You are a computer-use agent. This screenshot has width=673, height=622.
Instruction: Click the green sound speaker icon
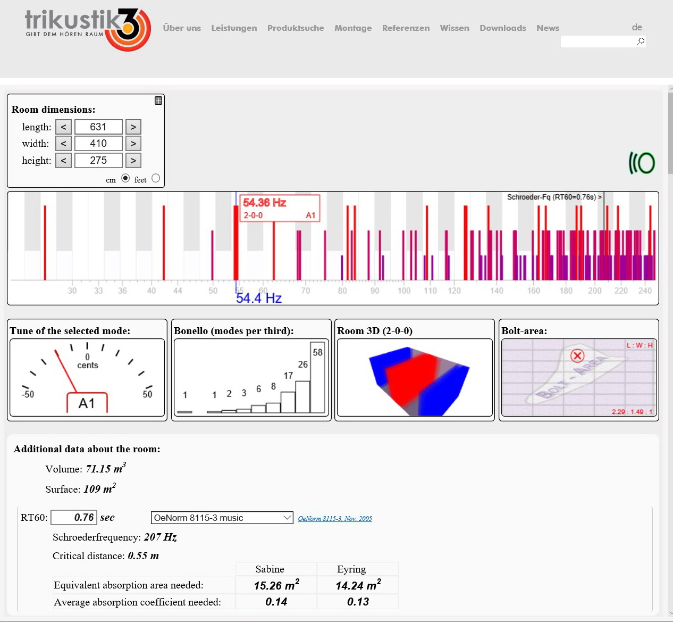coord(642,163)
